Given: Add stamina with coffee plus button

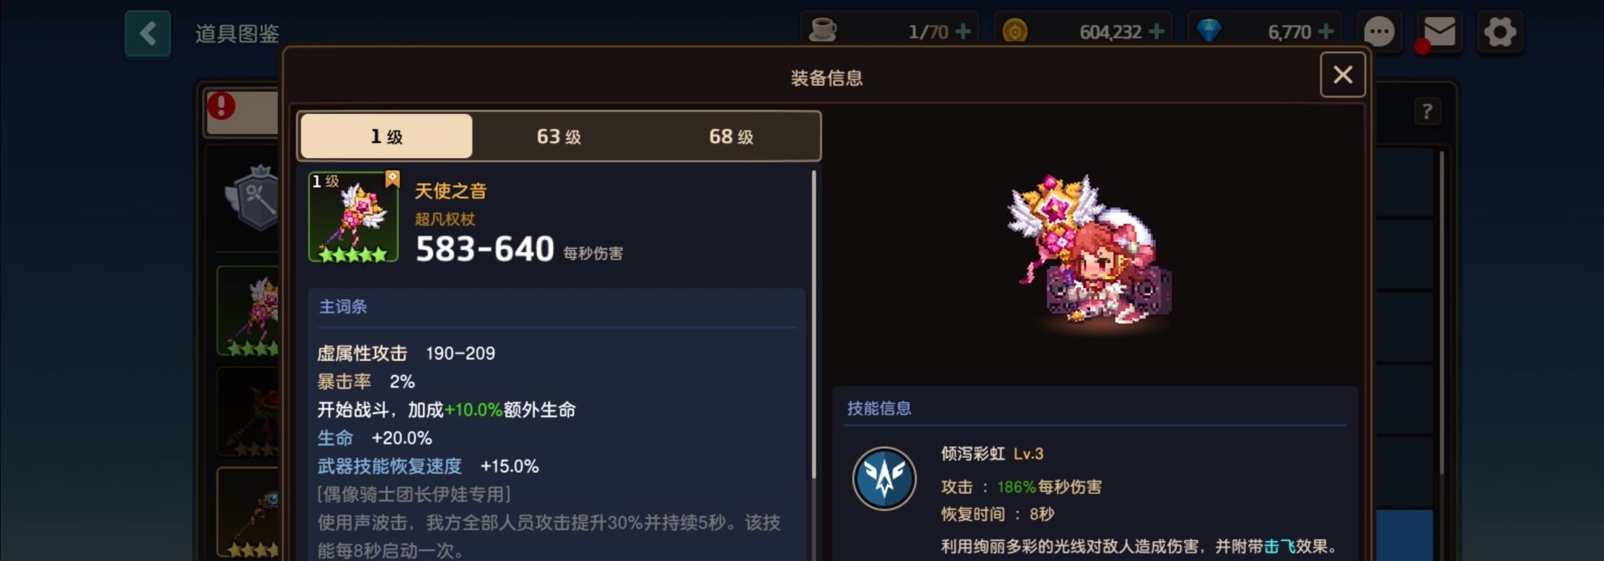Looking at the screenshot, I should click(x=963, y=32).
